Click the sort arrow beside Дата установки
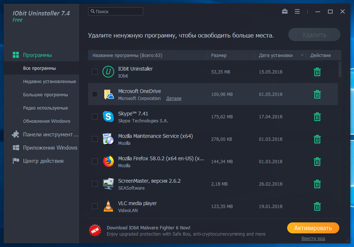This screenshot has width=354, height=247. (x=302, y=56)
